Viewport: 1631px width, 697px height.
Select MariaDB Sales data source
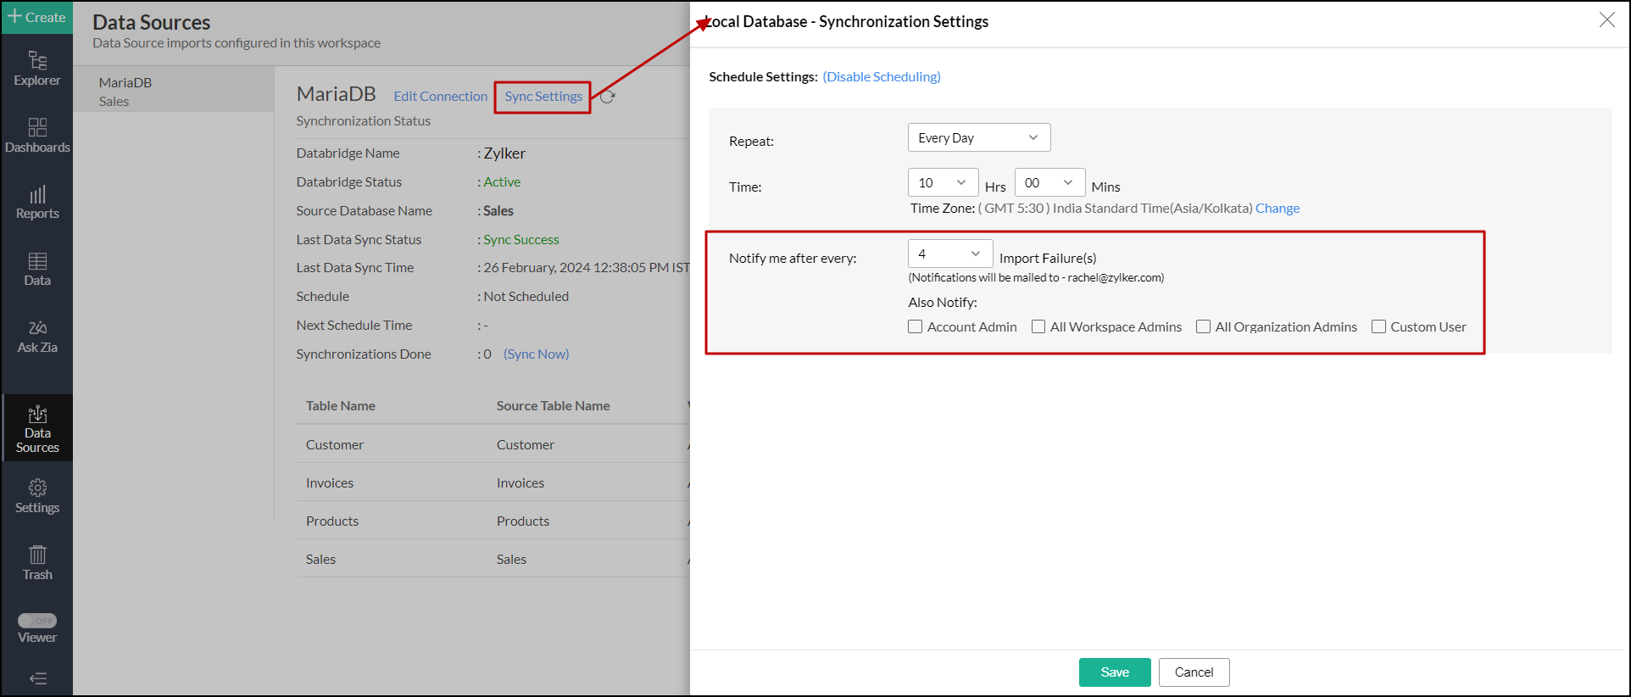(125, 91)
